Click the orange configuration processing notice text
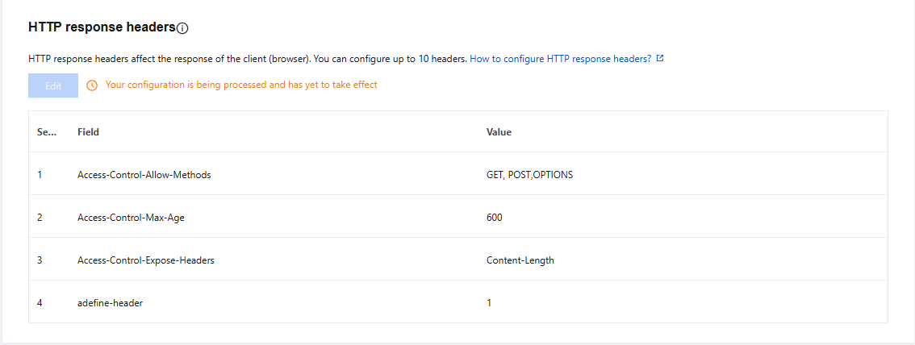Viewport: 915px width, 345px height. (x=241, y=85)
